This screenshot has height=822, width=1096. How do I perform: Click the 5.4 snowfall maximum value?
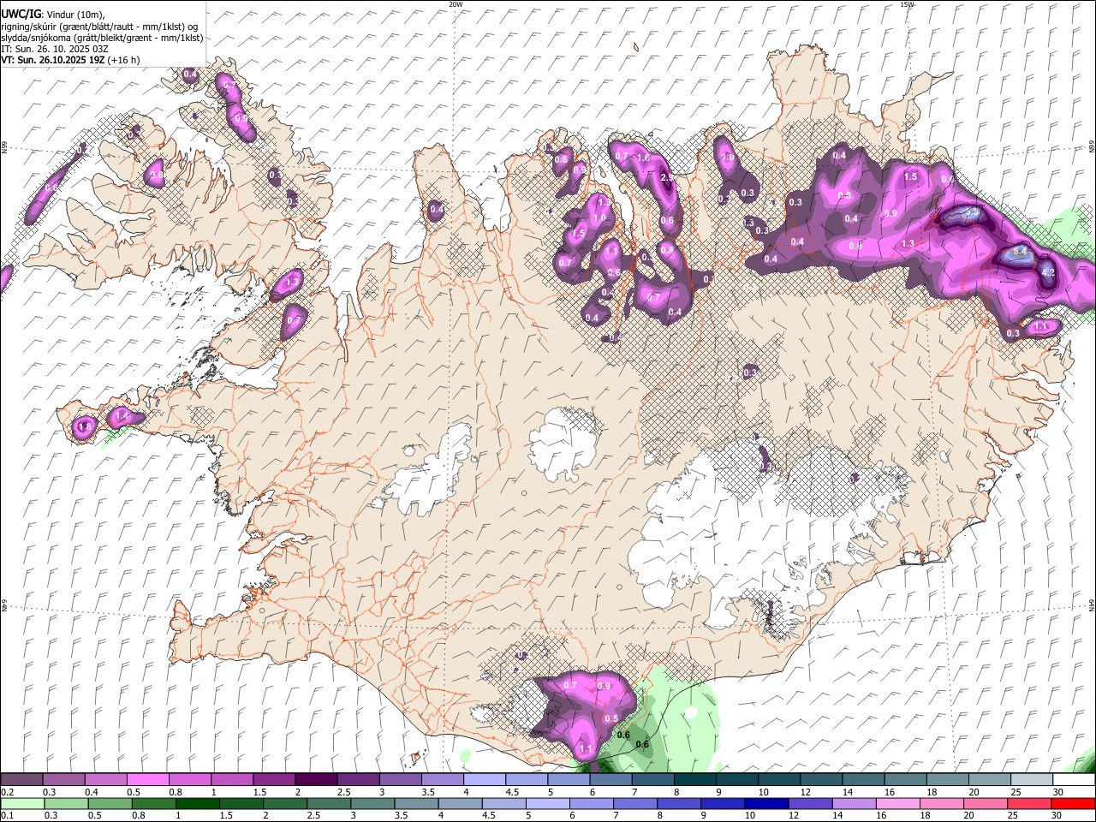point(1020,253)
